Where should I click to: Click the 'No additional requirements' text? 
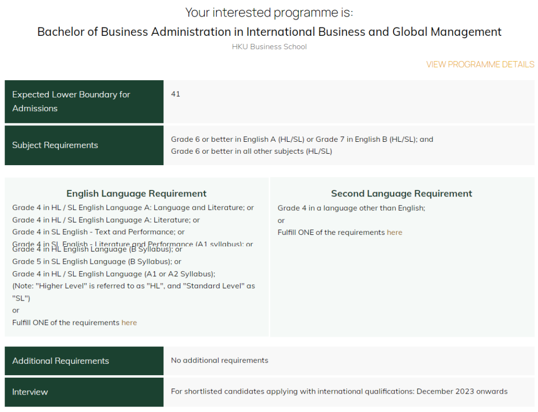pyautogui.click(x=219, y=360)
